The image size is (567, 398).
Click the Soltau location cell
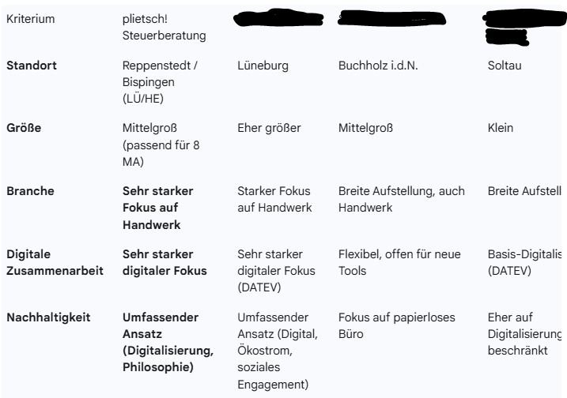tap(503, 65)
